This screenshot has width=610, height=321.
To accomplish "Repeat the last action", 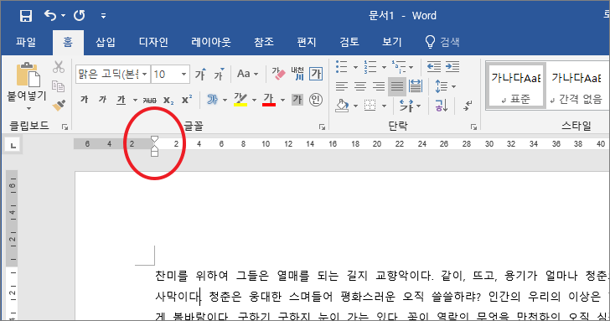I will [80, 16].
